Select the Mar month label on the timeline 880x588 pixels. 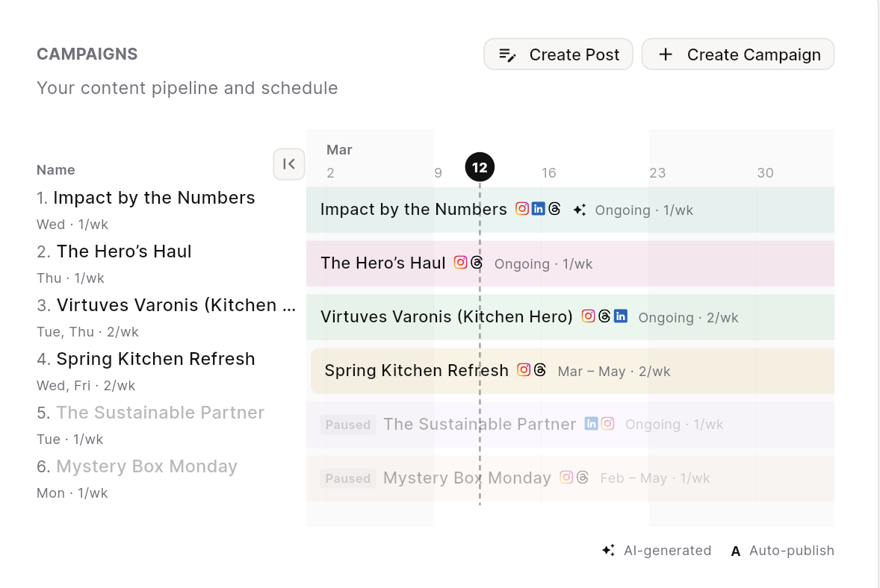[x=339, y=149]
